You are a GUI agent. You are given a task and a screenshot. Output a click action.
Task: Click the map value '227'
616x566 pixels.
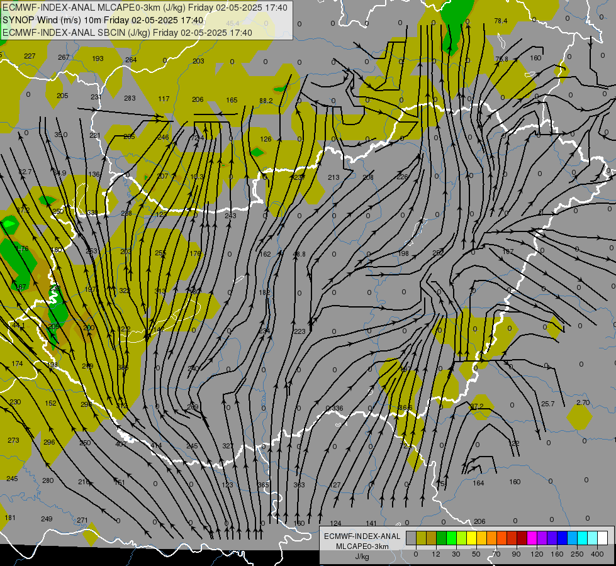tap(30, 56)
